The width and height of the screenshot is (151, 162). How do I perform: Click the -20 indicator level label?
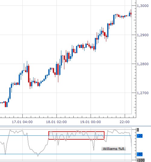pyautogui.click(x=140, y=136)
